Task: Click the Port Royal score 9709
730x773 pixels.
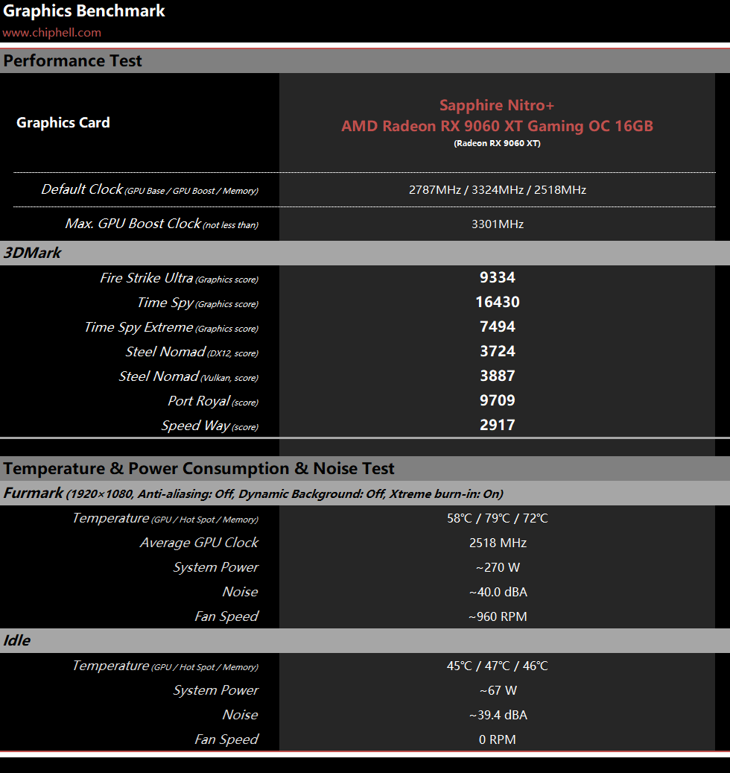Action: 498,400
